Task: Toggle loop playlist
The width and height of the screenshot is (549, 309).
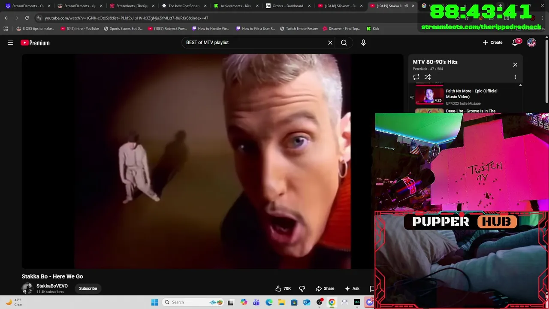Action: pyautogui.click(x=416, y=77)
